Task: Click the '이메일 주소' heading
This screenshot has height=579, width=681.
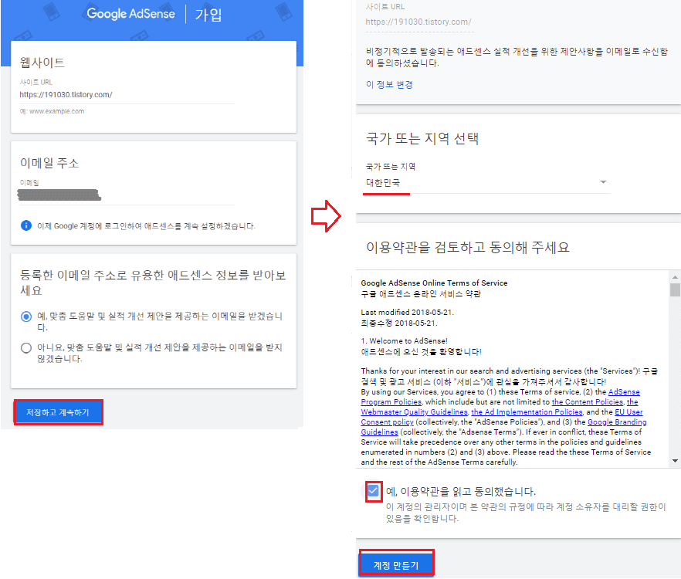Action: (49, 163)
